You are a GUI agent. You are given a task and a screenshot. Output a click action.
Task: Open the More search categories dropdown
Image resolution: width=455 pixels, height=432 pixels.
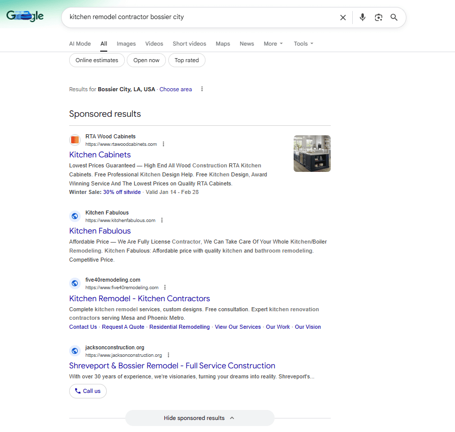coord(273,44)
